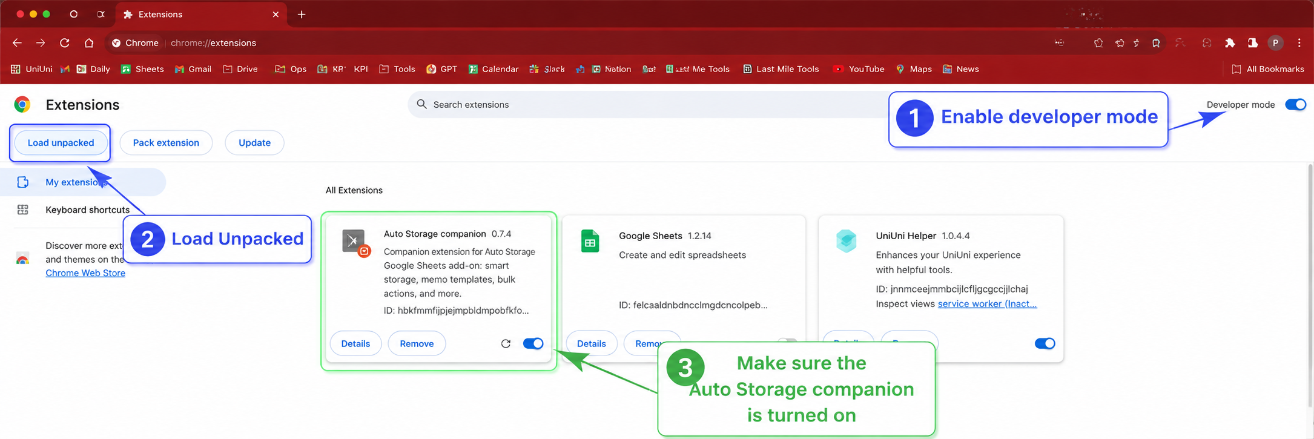
Task: Open the GPT bookmark
Action: click(x=441, y=69)
